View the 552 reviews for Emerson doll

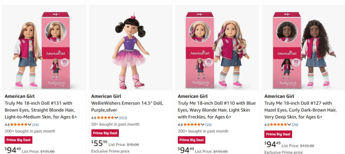[x=123, y=118]
